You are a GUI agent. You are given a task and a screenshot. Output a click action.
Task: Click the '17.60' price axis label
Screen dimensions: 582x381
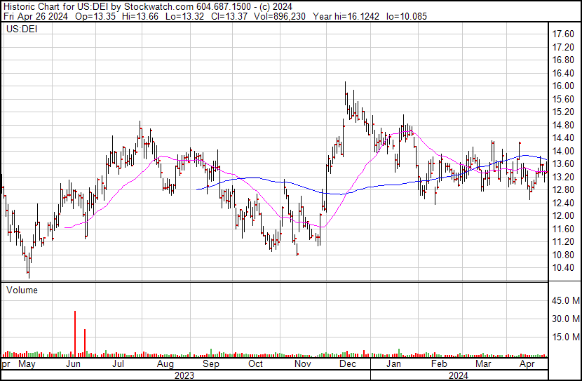point(562,34)
